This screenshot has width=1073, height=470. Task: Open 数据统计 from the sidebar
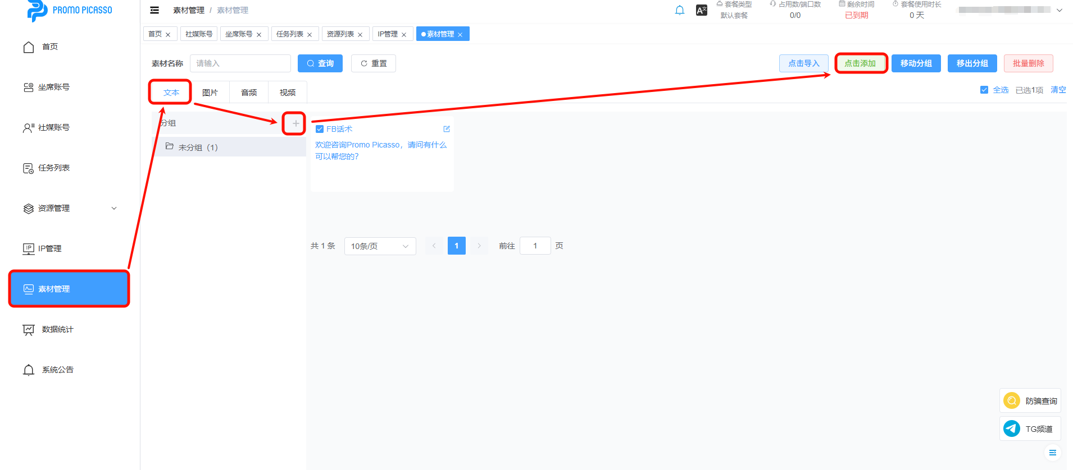point(57,329)
